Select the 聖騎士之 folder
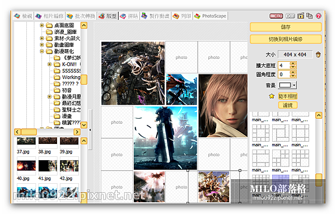 71,110
